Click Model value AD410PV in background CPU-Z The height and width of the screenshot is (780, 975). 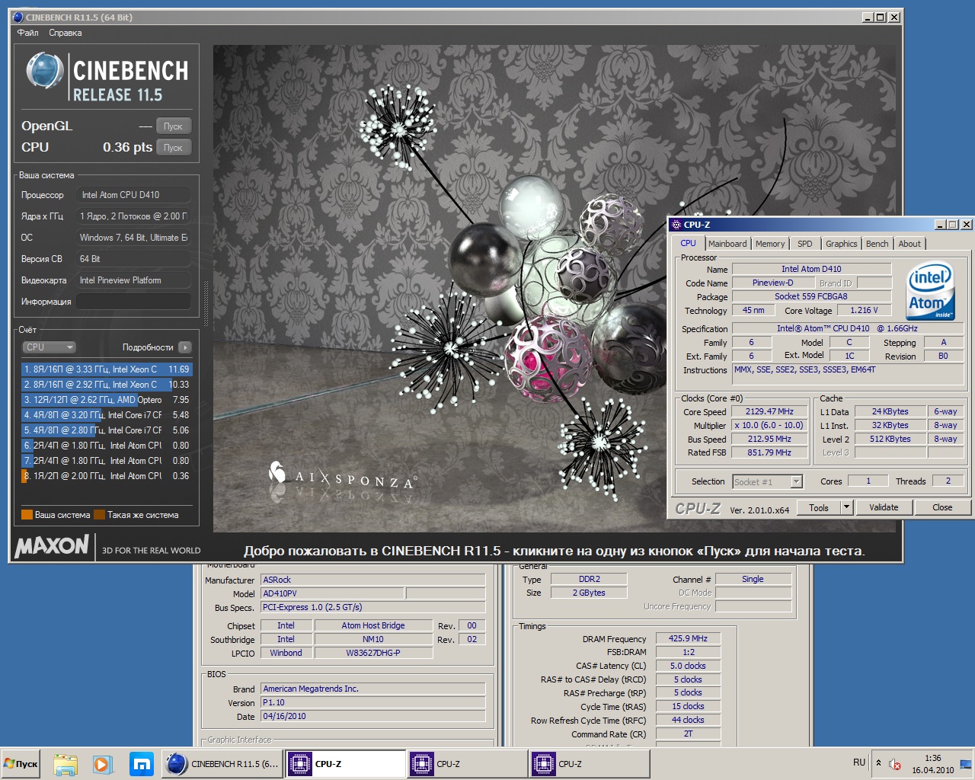332,593
